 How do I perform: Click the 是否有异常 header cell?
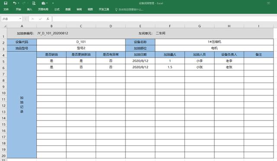[x=111, y=55]
